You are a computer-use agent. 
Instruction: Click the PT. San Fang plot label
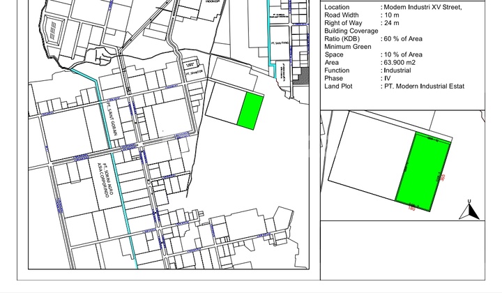pyautogui.click(x=280, y=43)
